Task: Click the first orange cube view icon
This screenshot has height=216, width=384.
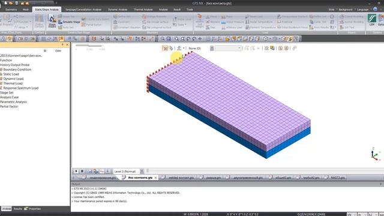Action: (228, 38)
